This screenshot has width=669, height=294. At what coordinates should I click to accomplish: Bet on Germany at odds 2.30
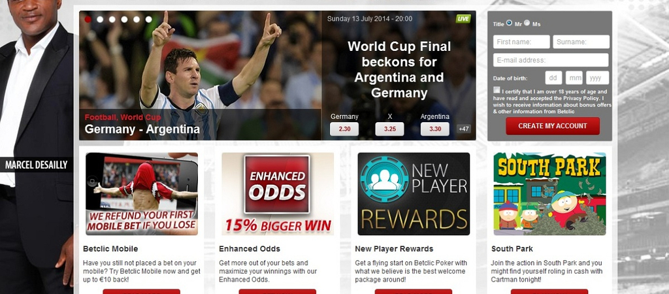click(344, 129)
